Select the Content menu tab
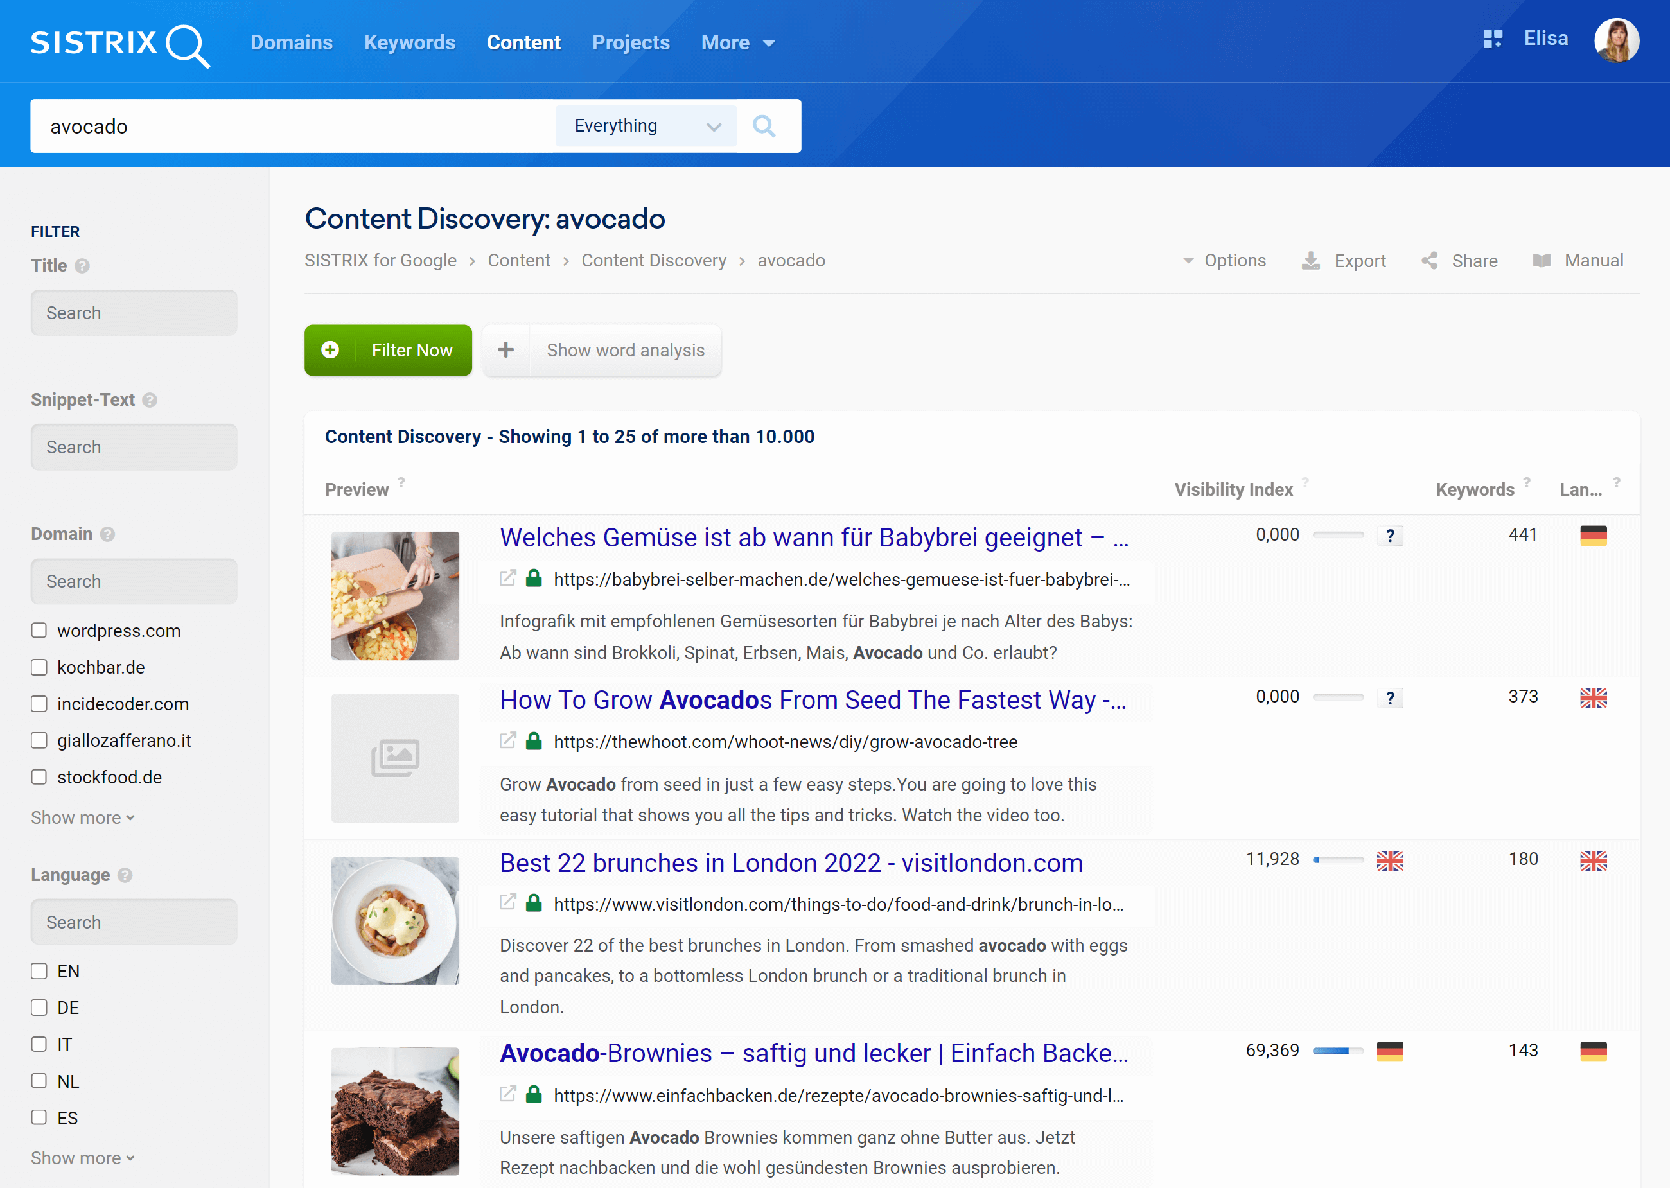Viewport: 1670px width, 1188px height. pyautogui.click(x=523, y=41)
